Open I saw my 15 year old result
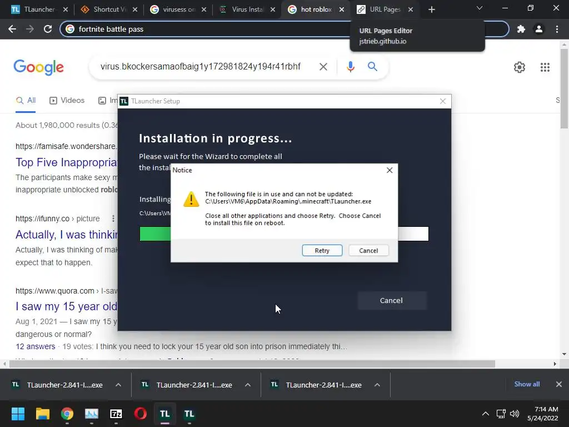Screen dimensions: 569x427 (x=66, y=306)
